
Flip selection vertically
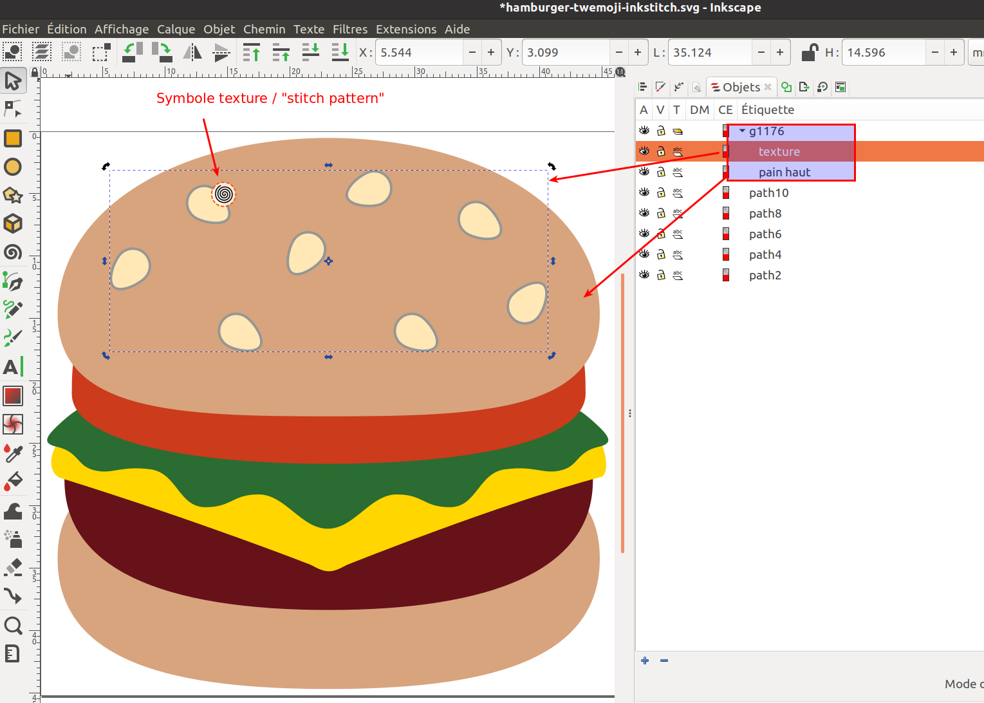[221, 52]
